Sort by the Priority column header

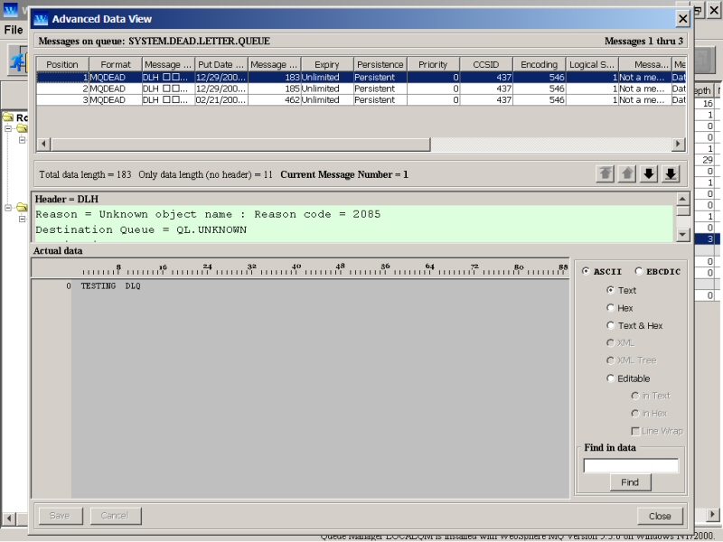pyautogui.click(x=433, y=64)
